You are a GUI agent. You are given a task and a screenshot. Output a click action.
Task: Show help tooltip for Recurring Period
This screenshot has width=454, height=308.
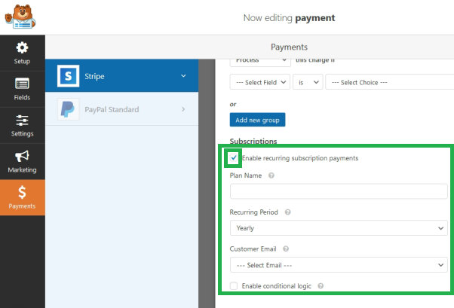click(x=287, y=212)
